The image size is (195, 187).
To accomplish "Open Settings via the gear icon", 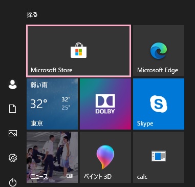I will (x=13, y=158).
